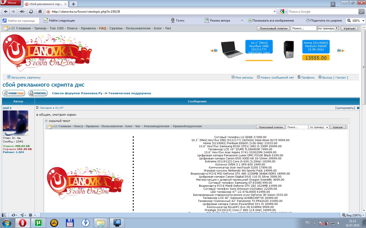Toggle Подогнать по ширине
The height and width of the screenshot is (228, 366).
pos(324,21)
